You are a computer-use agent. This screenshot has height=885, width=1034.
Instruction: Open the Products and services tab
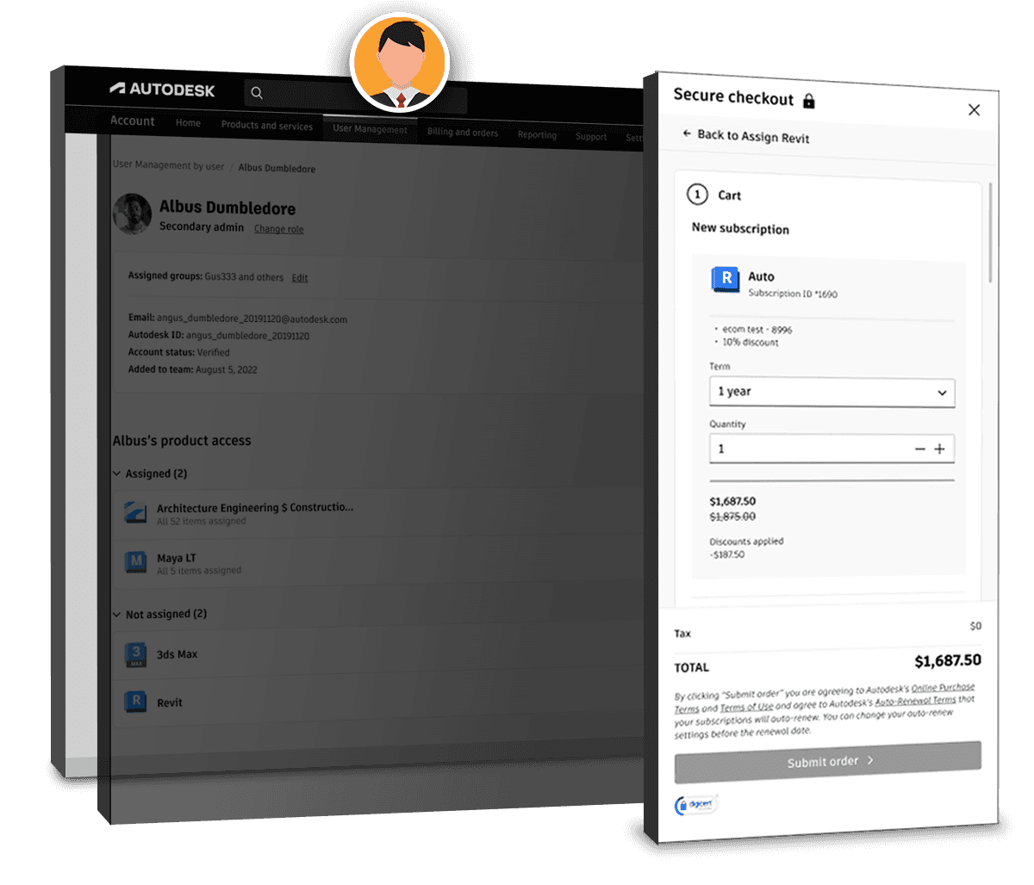pyautogui.click(x=266, y=126)
